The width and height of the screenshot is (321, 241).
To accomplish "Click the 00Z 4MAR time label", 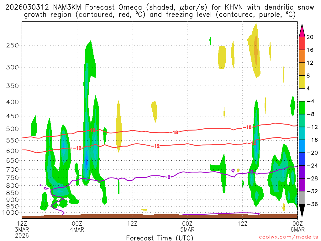I will [x=77, y=226].
